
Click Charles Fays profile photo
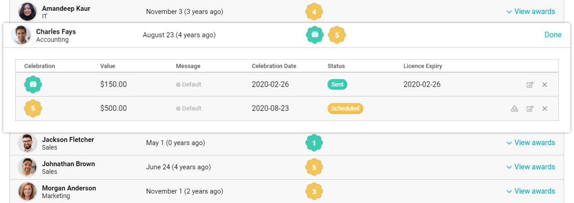tap(21, 35)
